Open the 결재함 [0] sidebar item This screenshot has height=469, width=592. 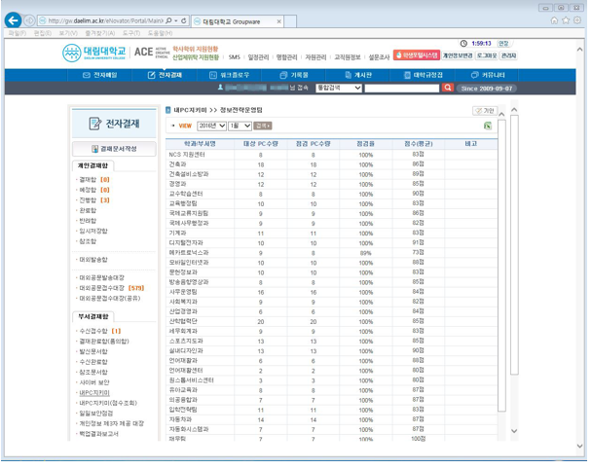pyautogui.click(x=94, y=180)
